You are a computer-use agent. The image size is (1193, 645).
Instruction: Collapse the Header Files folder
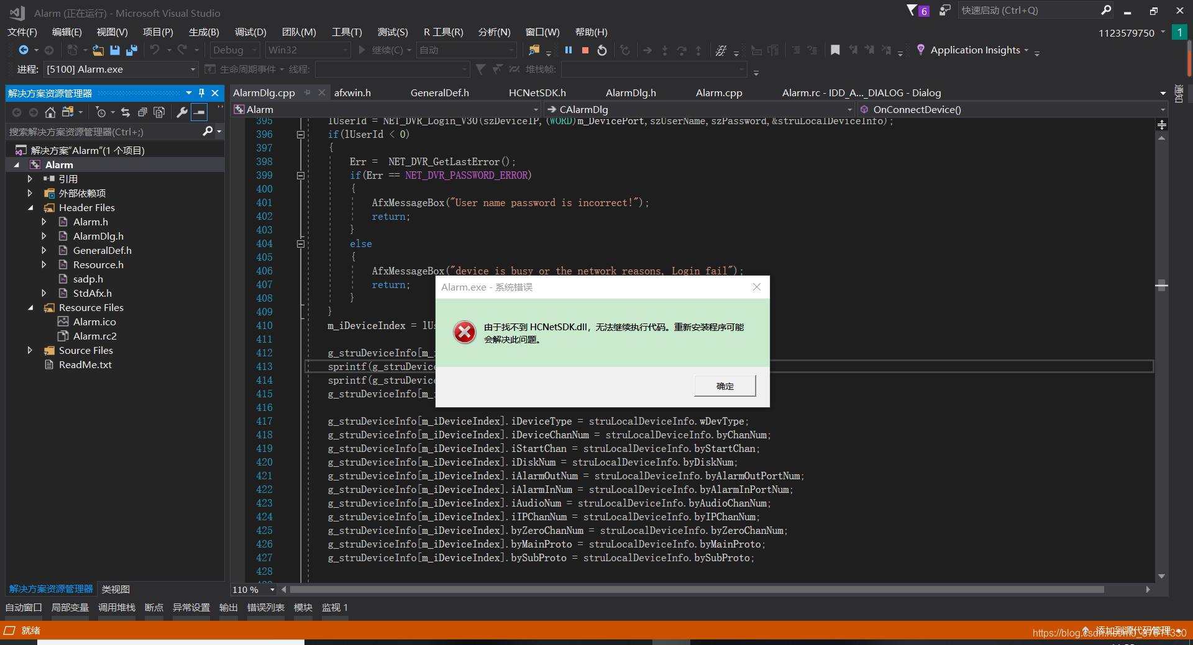[x=30, y=207]
